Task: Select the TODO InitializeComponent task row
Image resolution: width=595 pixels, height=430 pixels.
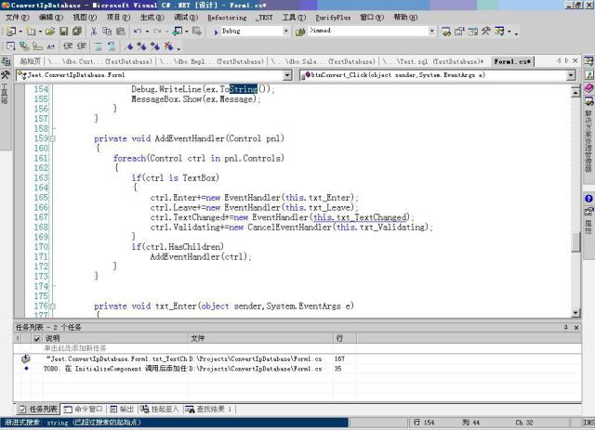Action: point(297,369)
